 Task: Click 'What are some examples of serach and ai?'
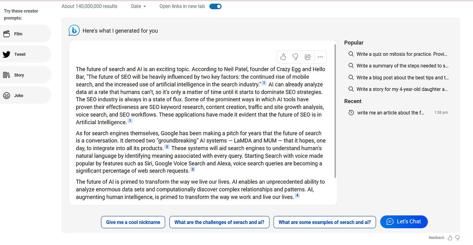click(324, 222)
